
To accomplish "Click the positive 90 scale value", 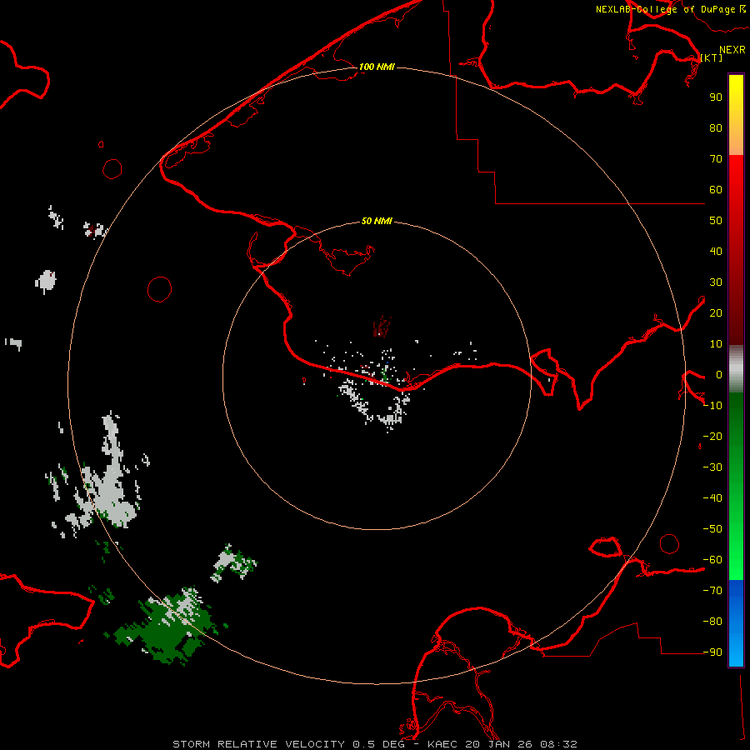I will point(716,97).
